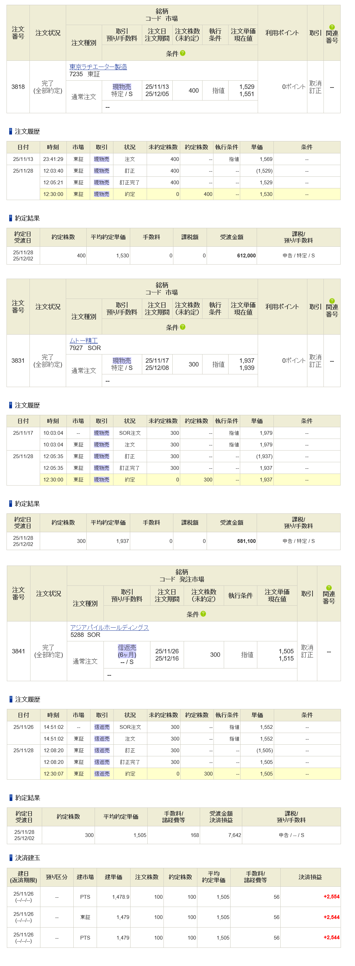355x966 pixels.
Task: Click 取消 for order 3831
Action: 315,357
